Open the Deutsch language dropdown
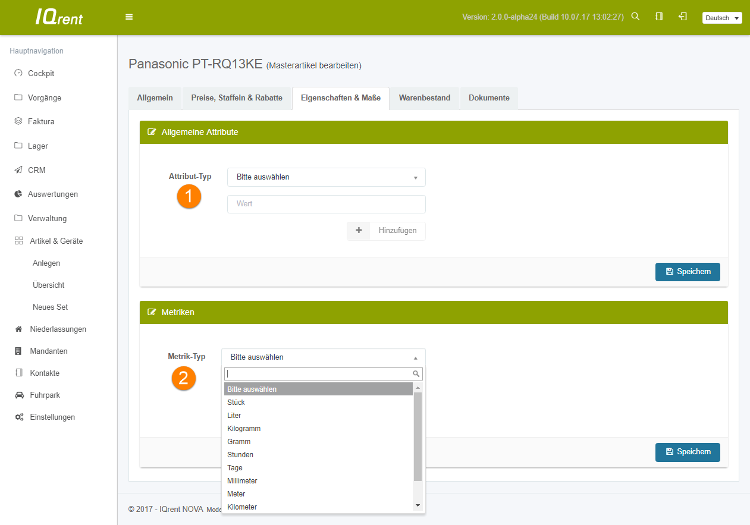Screen dimensions: 750x525 pyautogui.click(x=722, y=18)
